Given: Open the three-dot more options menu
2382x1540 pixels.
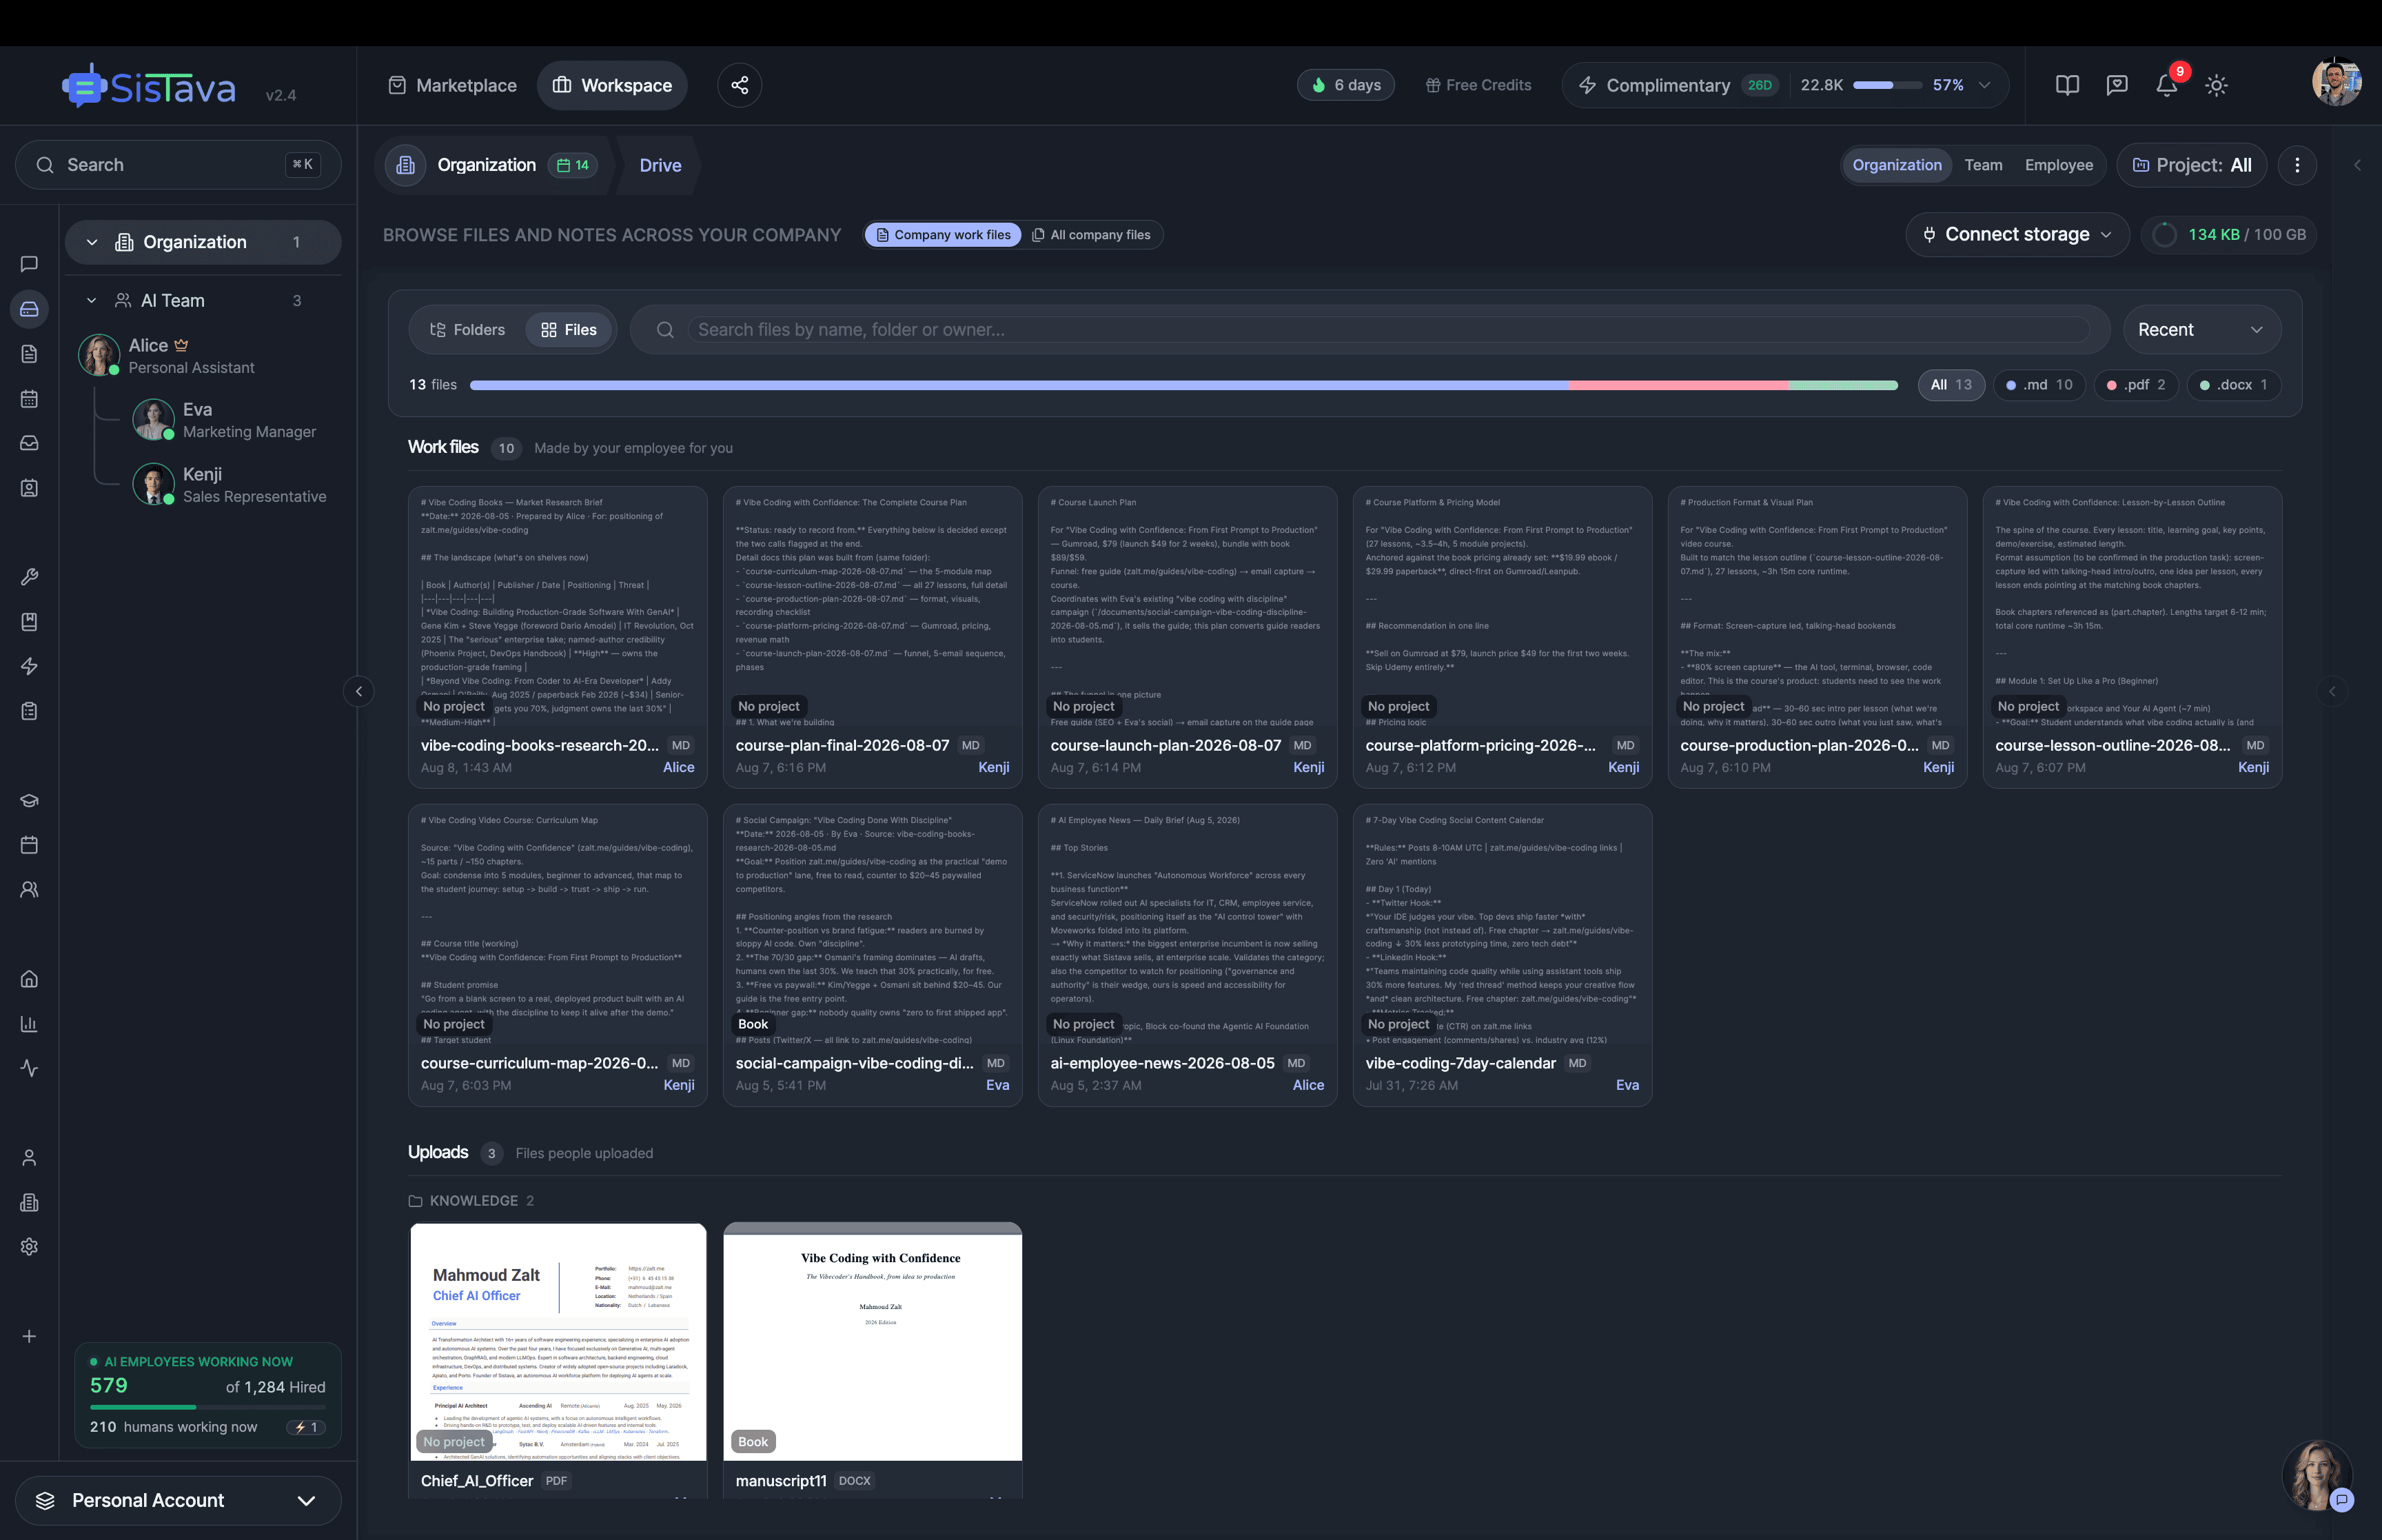Looking at the screenshot, I should coord(2297,165).
